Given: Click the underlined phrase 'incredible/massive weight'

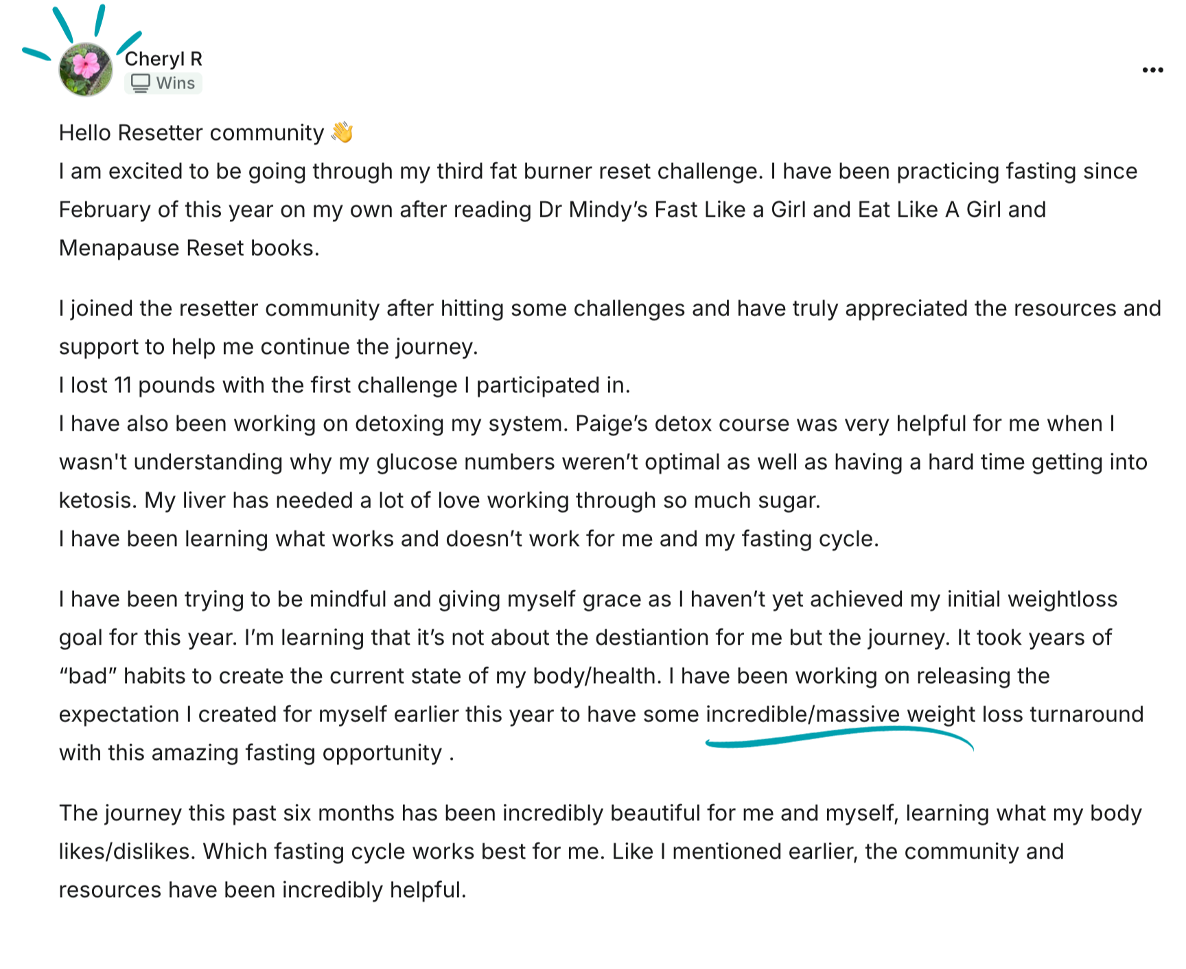Looking at the screenshot, I should [x=841, y=715].
